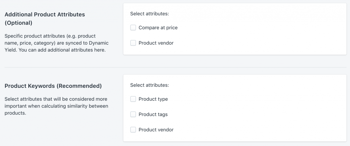Click the Dynamic Yield sync description paragraph

point(56,43)
